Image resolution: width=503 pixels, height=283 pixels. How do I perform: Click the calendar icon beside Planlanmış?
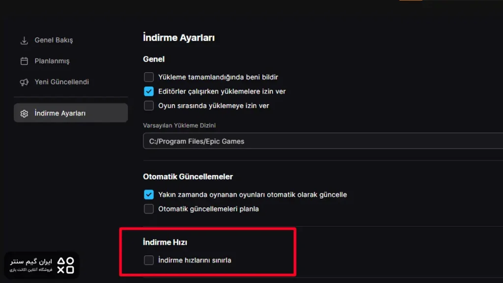(x=24, y=61)
